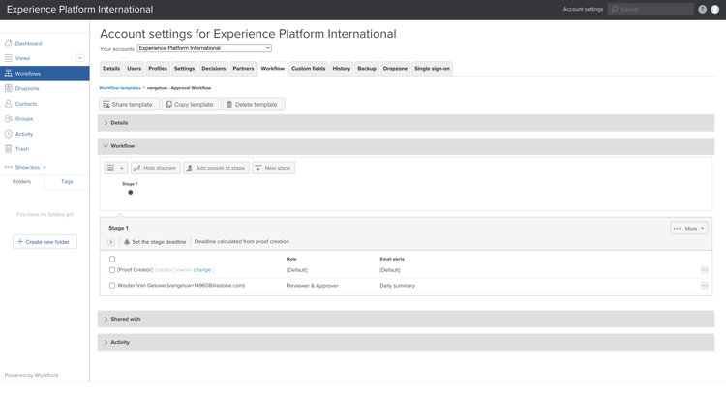Open the Dashboard icon in sidebar
726x401 pixels.
pyautogui.click(x=9, y=44)
